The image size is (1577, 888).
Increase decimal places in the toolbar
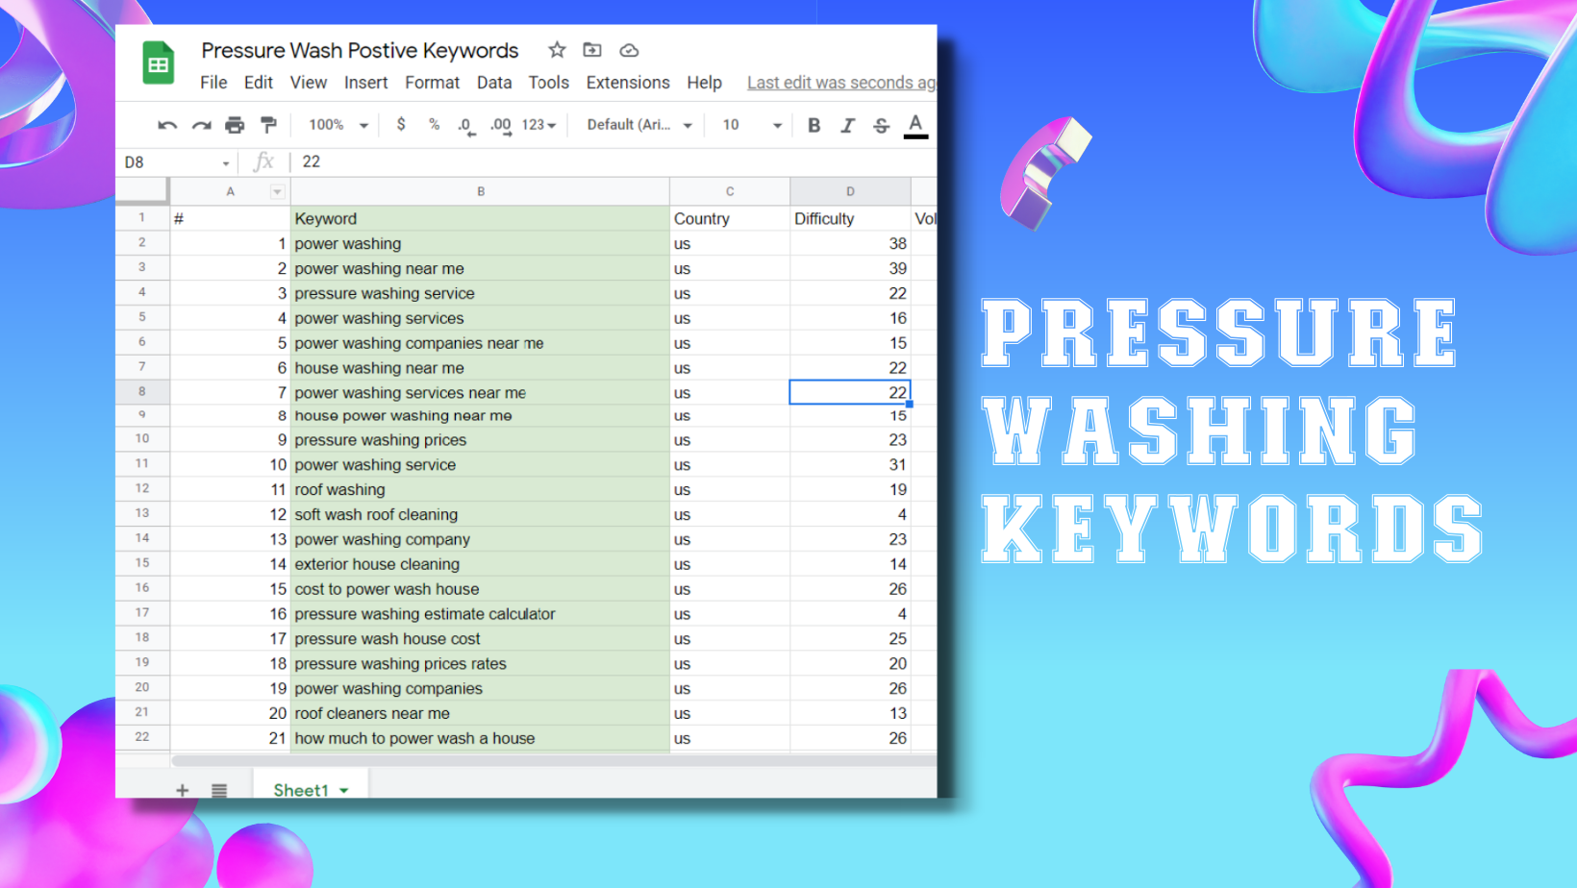499,125
